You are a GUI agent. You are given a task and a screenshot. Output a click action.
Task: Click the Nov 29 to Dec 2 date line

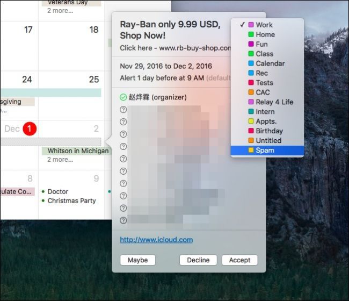coord(166,66)
